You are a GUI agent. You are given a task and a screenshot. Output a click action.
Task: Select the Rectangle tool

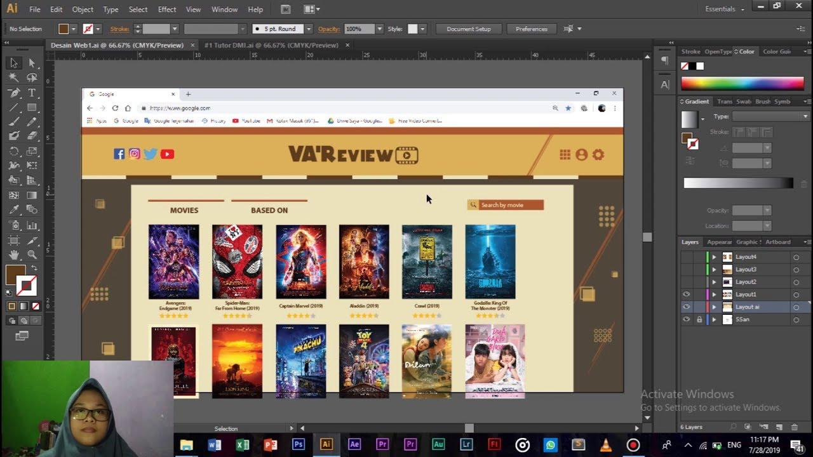click(32, 107)
